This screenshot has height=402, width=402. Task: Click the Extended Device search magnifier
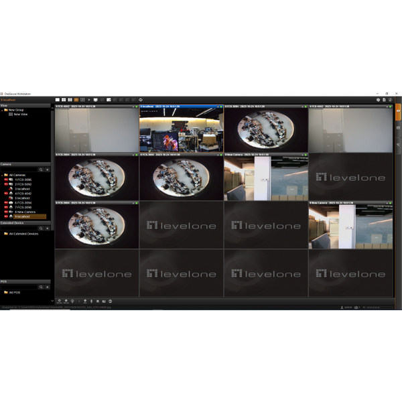[41, 228]
